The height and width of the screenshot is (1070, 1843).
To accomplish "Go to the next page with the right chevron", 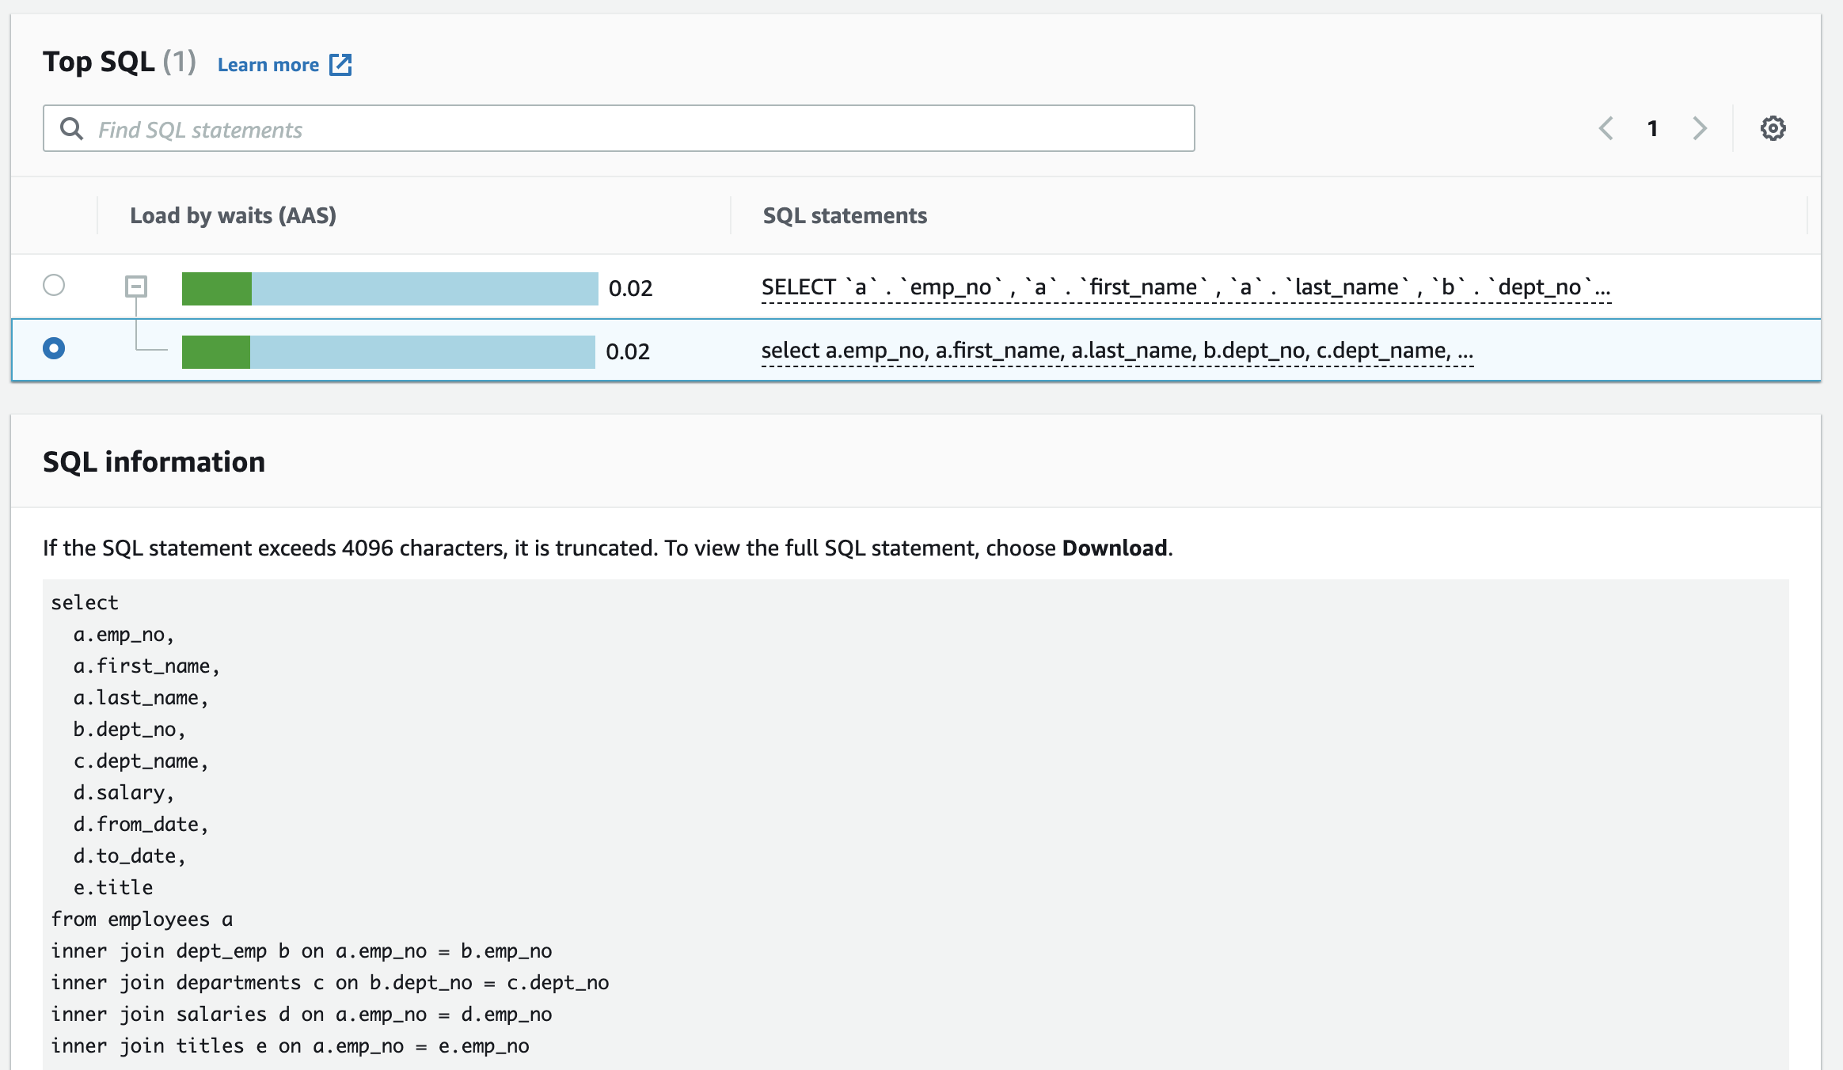I will click(1700, 128).
